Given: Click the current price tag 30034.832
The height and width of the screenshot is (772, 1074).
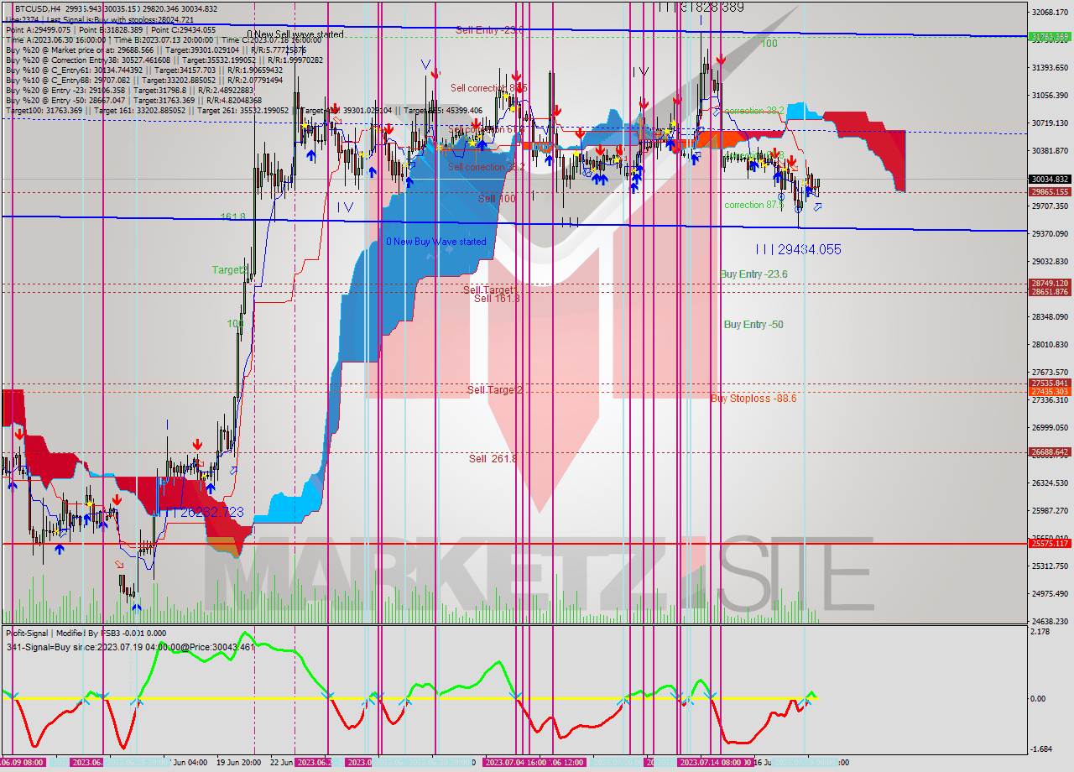Looking at the screenshot, I should [1049, 179].
